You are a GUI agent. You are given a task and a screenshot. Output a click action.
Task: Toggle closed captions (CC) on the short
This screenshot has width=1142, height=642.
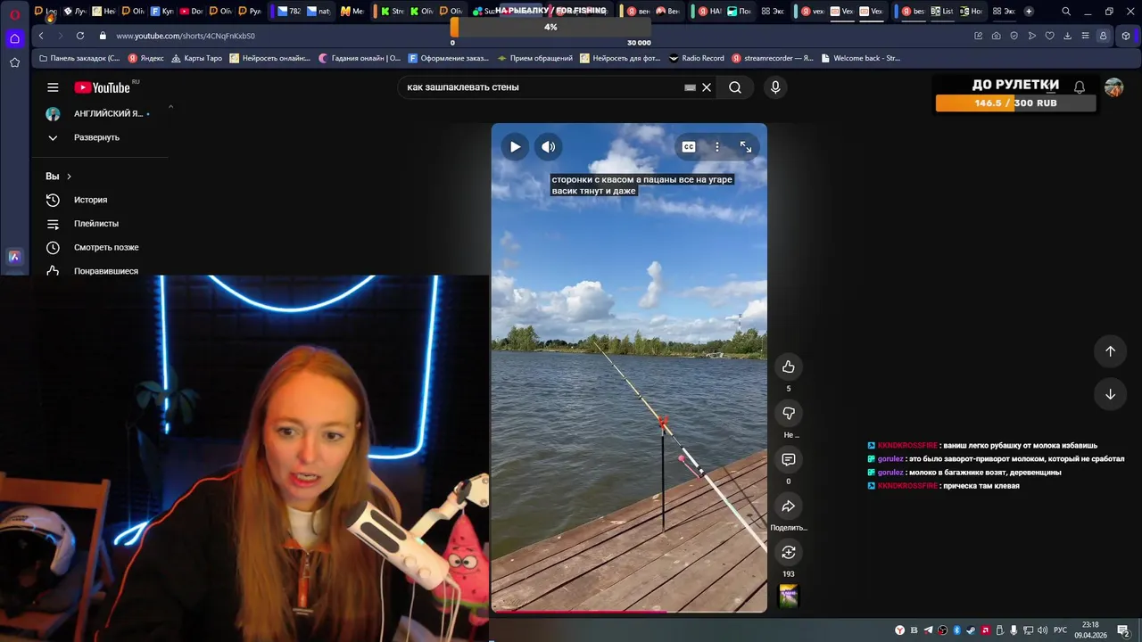689,147
